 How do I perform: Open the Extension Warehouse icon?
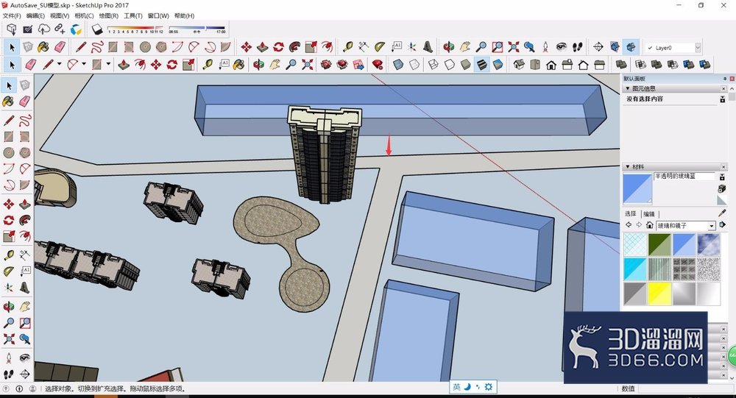tap(342, 64)
